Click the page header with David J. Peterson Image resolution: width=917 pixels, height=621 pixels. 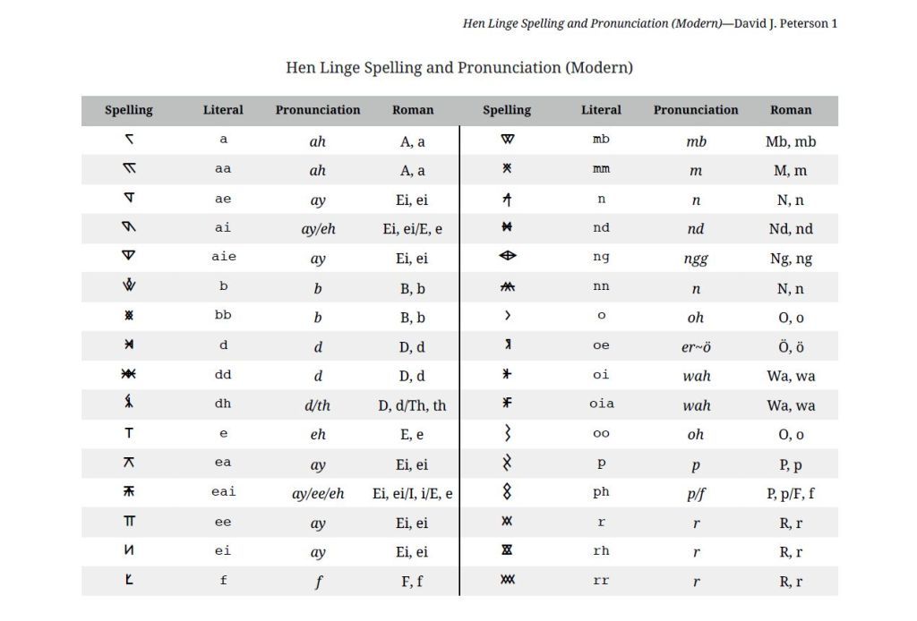click(650, 23)
